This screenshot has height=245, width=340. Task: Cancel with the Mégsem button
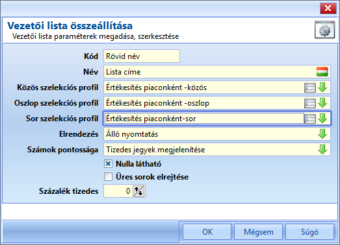point(259,232)
